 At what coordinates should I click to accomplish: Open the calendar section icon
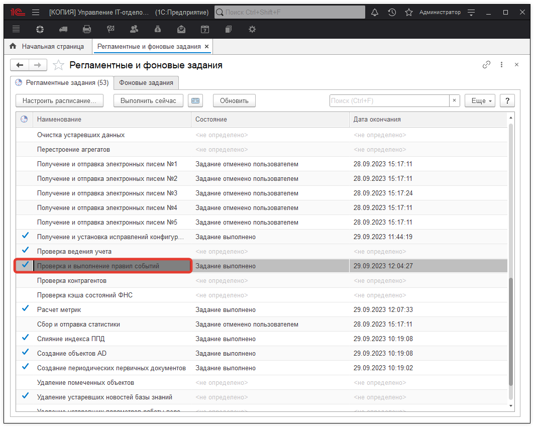tap(205, 29)
